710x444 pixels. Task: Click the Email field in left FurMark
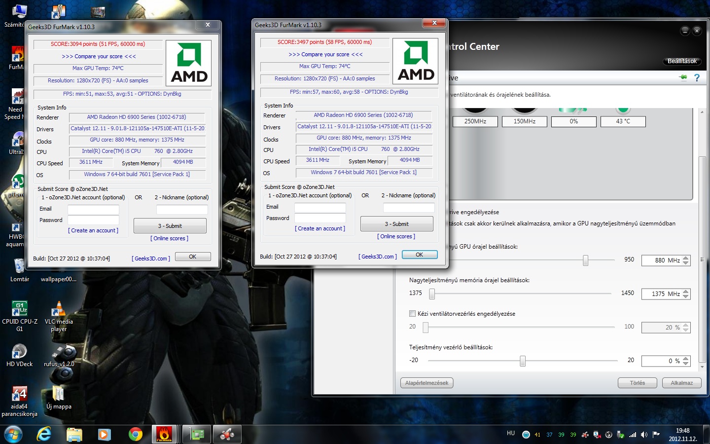point(93,209)
